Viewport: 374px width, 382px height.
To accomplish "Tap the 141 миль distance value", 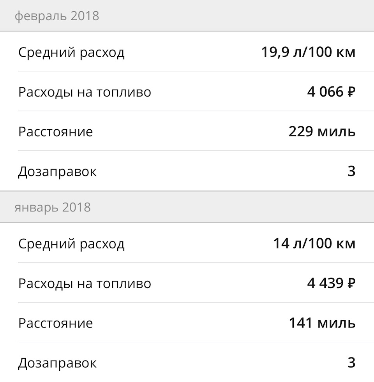I will click(322, 323).
